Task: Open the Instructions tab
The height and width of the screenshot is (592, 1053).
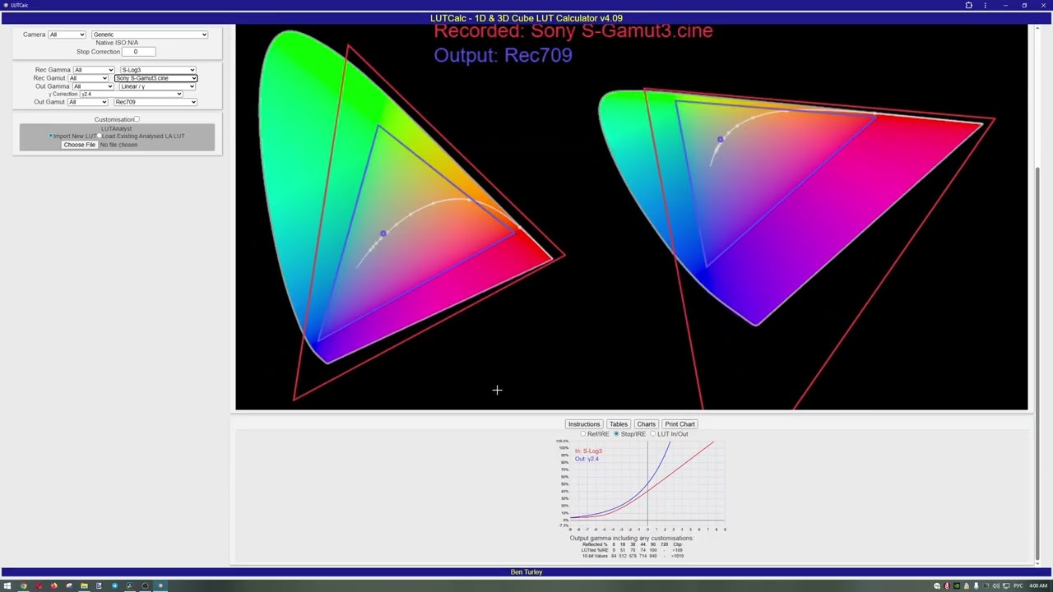Action: (x=584, y=424)
